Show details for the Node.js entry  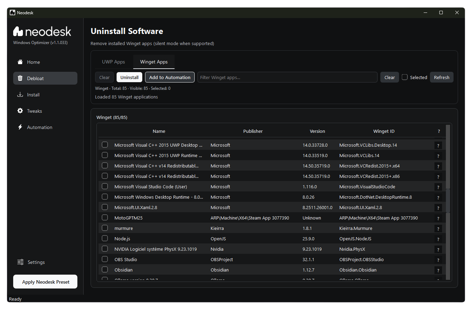pos(438,239)
